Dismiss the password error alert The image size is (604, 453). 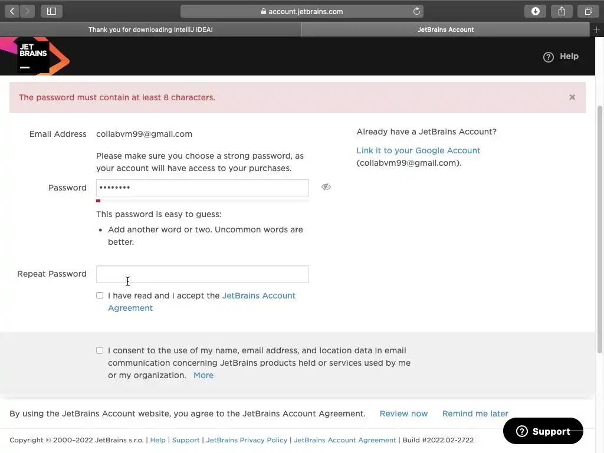click(572, 97)
